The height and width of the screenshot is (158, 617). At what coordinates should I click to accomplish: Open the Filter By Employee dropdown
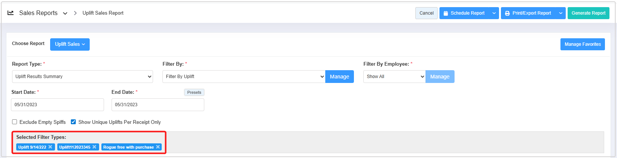point(394,77)
